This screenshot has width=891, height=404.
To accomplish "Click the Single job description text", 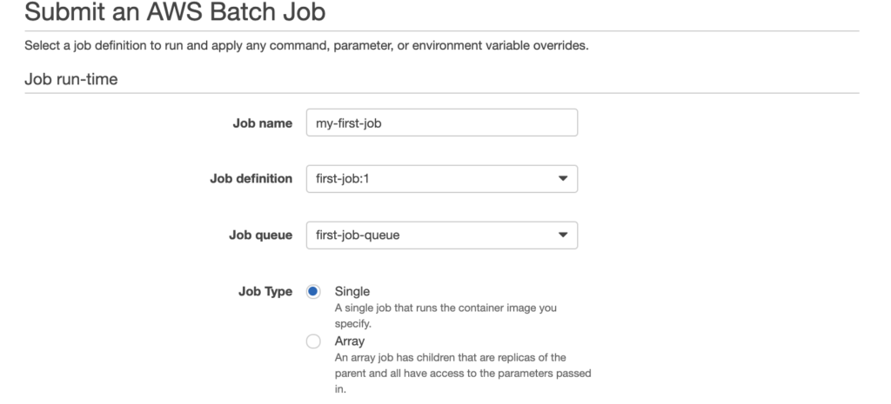I will tap(445, 316).
